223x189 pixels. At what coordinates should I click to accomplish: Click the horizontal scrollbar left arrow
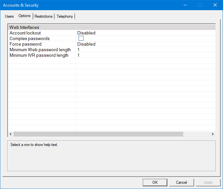(11, 134)
